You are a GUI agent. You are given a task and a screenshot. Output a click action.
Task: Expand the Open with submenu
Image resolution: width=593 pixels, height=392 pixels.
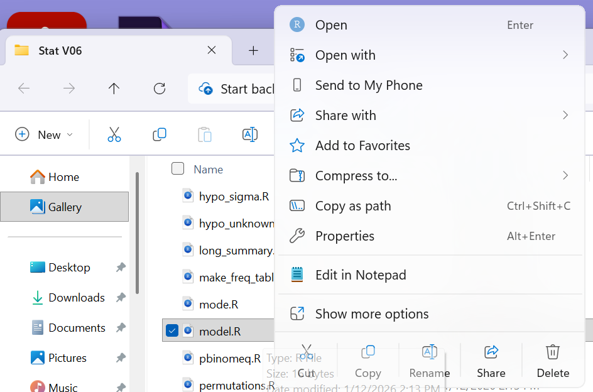(565, 55)
